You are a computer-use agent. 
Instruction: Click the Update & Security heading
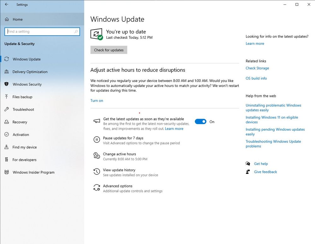[x=20, y=44]
